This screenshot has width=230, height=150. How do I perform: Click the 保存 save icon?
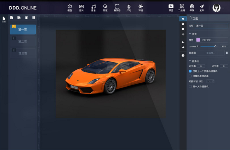[192, 8]
